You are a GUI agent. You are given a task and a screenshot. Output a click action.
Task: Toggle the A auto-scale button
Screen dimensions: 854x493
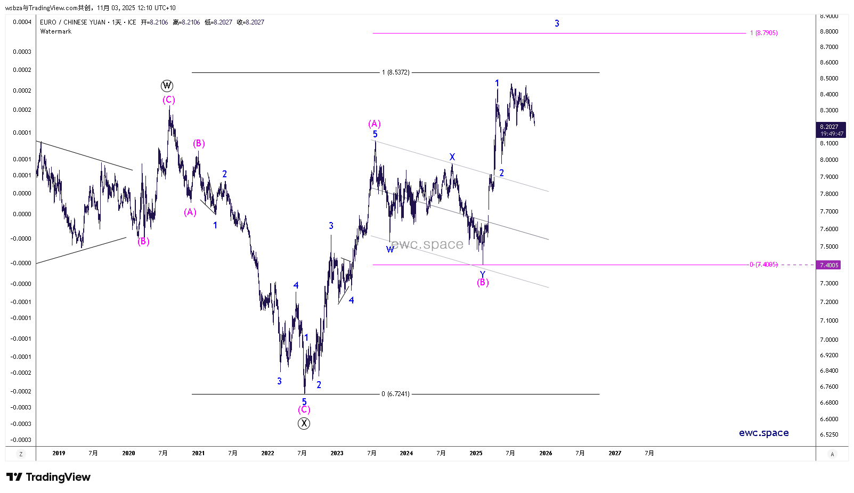click(832, 454)
